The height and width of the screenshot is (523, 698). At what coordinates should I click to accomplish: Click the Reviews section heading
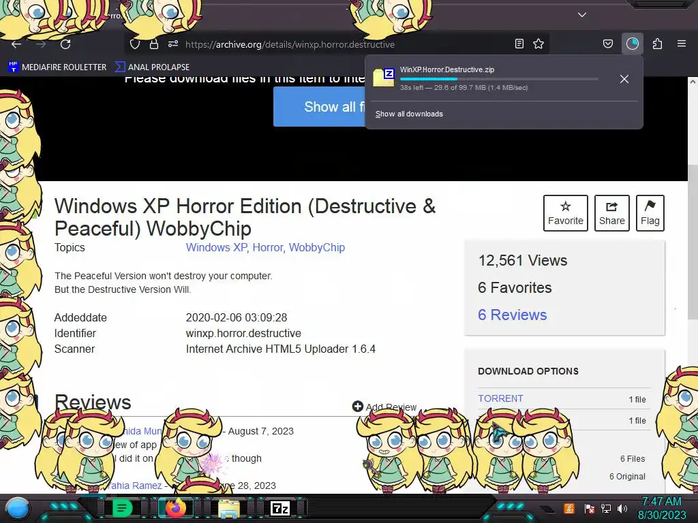click(x=93, y=402)
